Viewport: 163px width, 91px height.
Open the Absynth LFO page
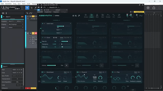pyautogui.click(x=114, y=16)
